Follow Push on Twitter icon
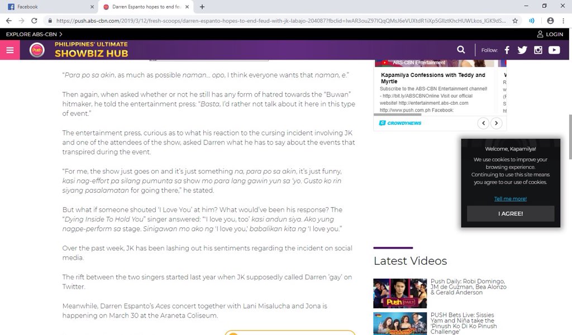Viewport: 572px width, 335px height. [522, 50]
